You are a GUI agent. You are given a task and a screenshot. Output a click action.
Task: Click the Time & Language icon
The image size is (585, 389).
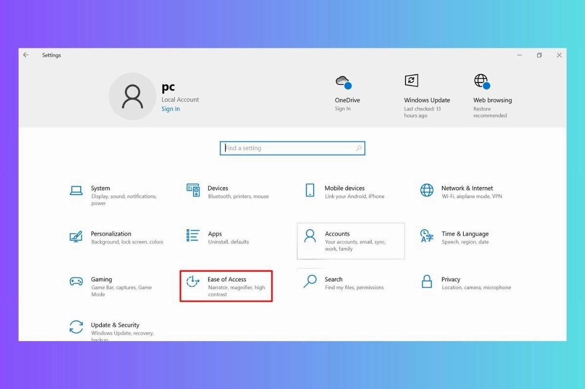click(427, 237)
